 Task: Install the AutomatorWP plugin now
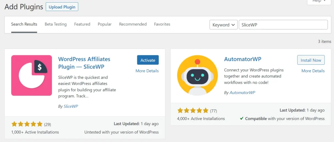click(x=311, y=60)
